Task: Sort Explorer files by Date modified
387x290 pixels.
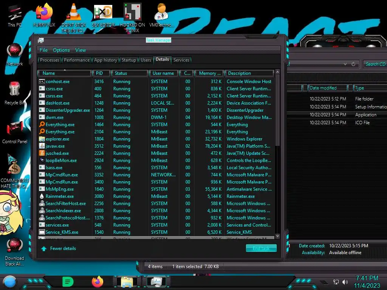Action: click(327, 88)
